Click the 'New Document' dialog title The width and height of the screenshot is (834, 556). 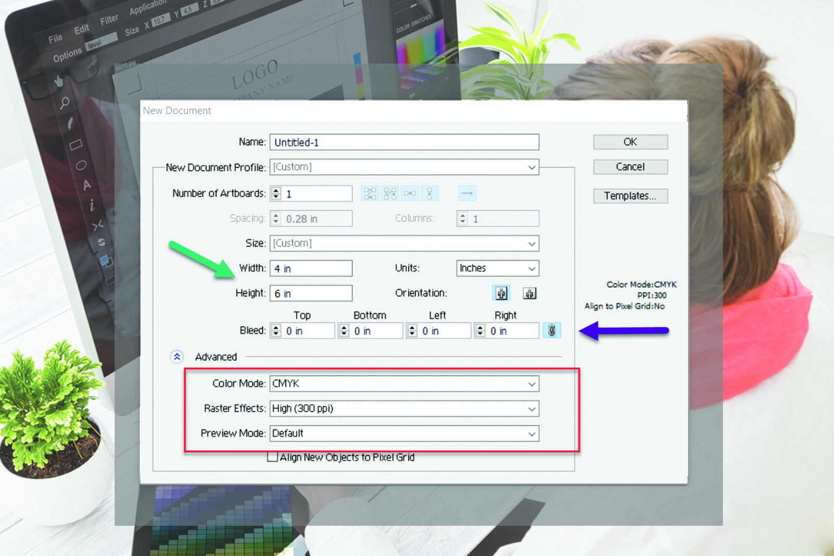pyautogui.click(x=177, y=110)
